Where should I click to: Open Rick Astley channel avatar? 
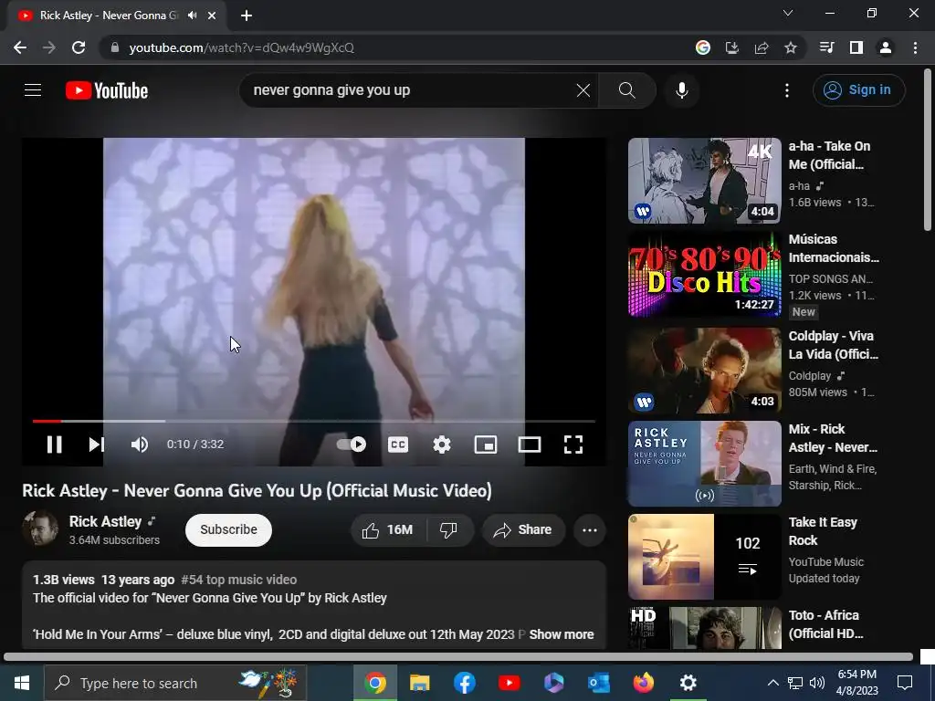click(40, 528)
